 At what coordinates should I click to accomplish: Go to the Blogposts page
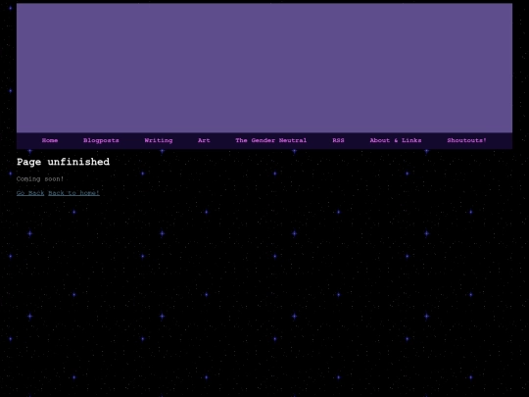tap(101, 140)
